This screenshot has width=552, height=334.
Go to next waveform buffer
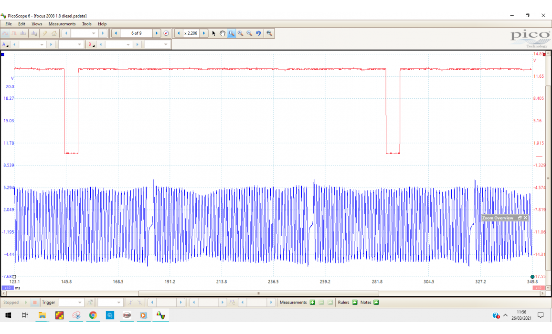tap(156, 33)
